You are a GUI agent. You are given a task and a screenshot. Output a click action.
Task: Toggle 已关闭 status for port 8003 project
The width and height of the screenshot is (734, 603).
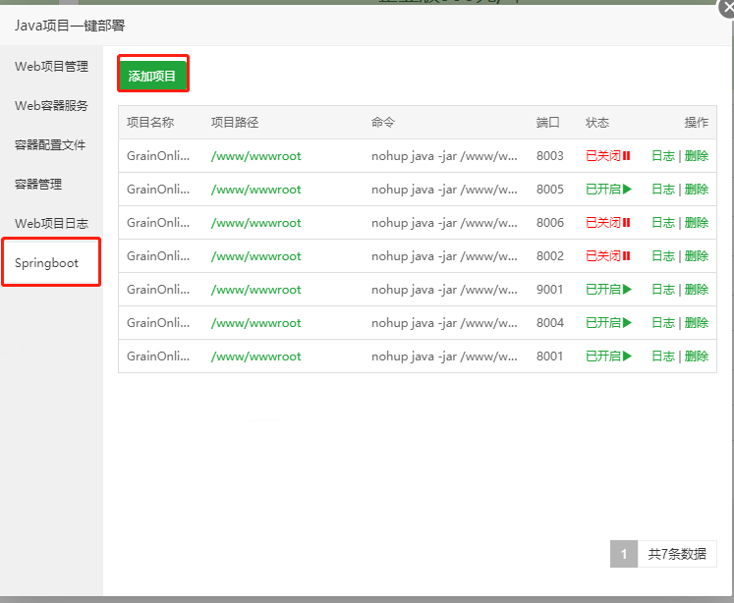pos(607,156)
